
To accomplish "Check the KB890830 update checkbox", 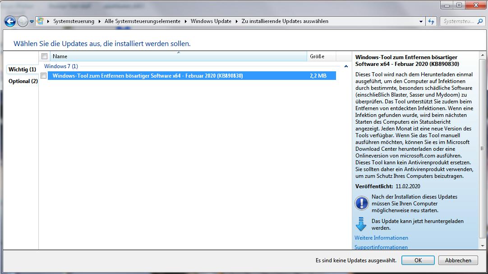I will pos(44,76).
